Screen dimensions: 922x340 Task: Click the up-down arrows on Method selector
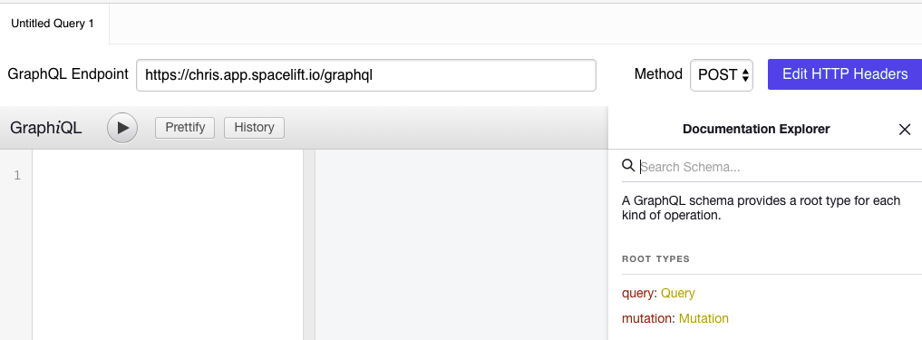[x=745, y=75]
